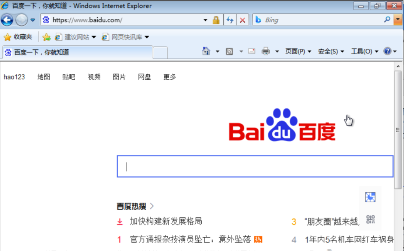Click the Refresh icon beside the address bar
Screen dimensions: 404x251
coord(230,19)
